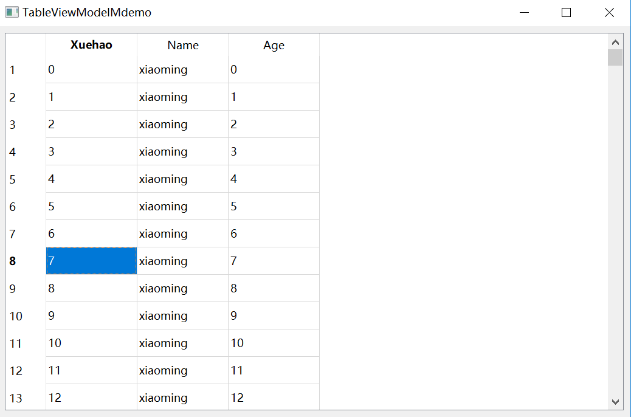
Task: Click Xuehao cell with value 10
Action: pos(91,343)
